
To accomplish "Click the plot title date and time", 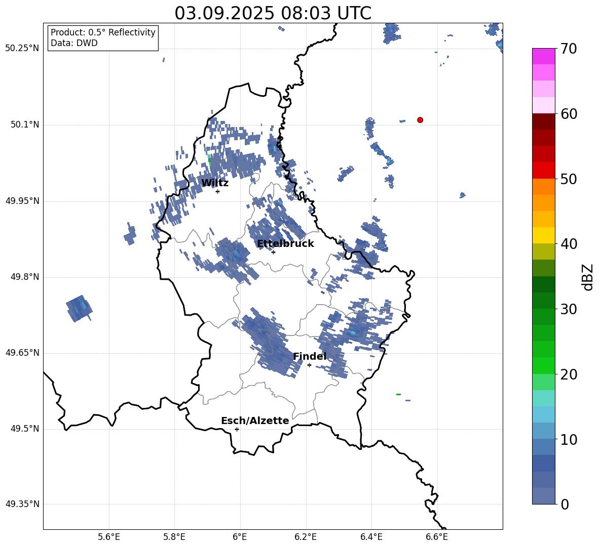I will (x=273, y=13).
